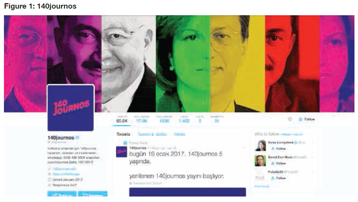
Task: Follow Sonia Livingstone
Action: [278, 149]
